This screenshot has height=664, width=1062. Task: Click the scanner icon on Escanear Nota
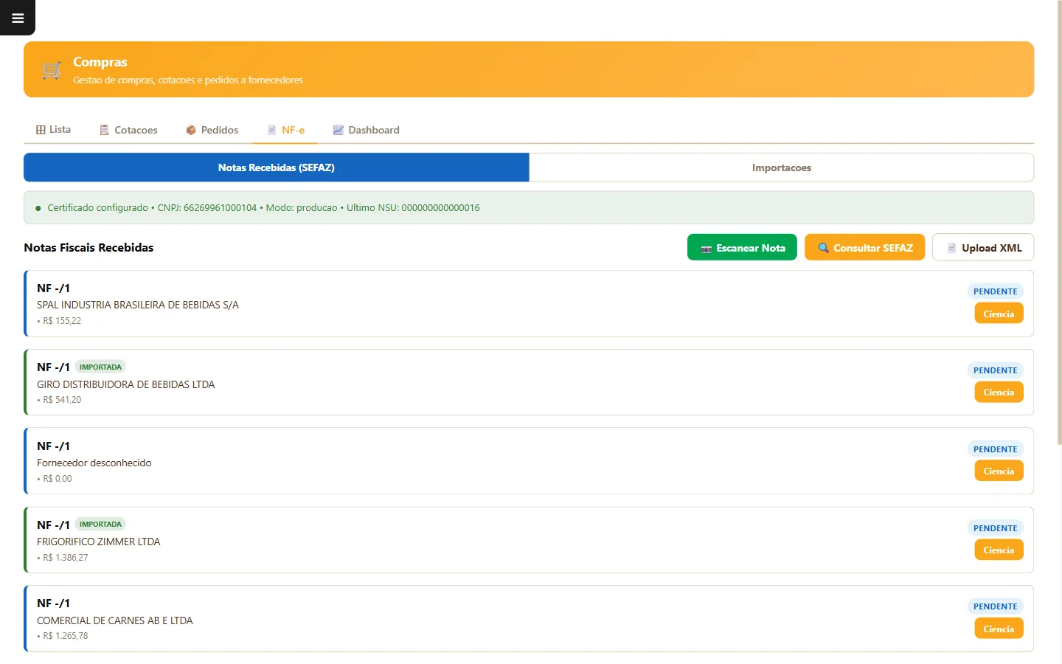click(707, 249)
